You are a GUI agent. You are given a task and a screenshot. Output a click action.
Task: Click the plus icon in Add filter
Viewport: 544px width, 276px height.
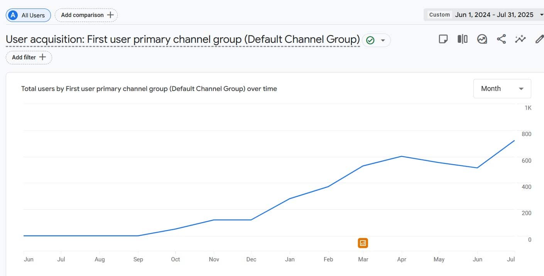pos(42,57)
